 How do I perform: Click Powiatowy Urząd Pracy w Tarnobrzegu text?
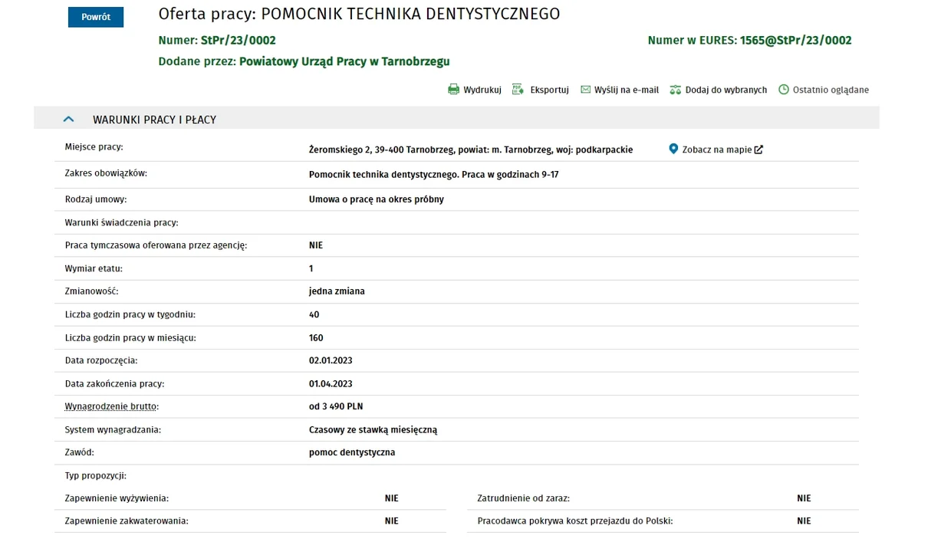coord(344,61)
